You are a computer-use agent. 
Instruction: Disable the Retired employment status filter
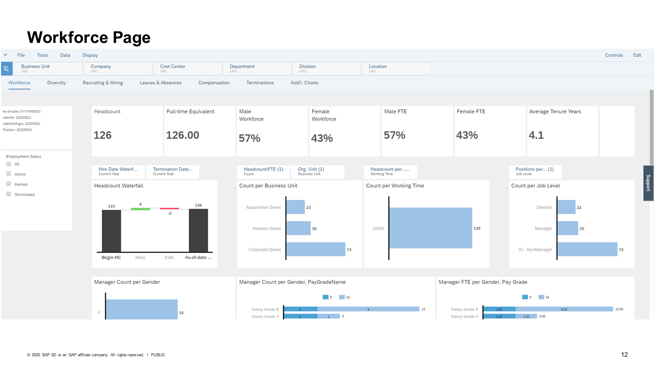click(8, 184)
